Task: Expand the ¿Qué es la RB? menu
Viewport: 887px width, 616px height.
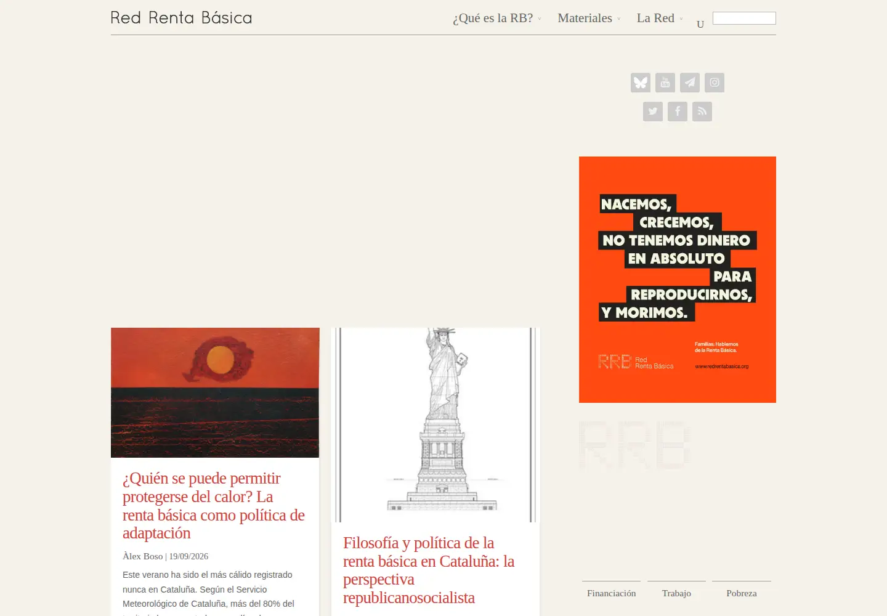Action: point(496,18)
